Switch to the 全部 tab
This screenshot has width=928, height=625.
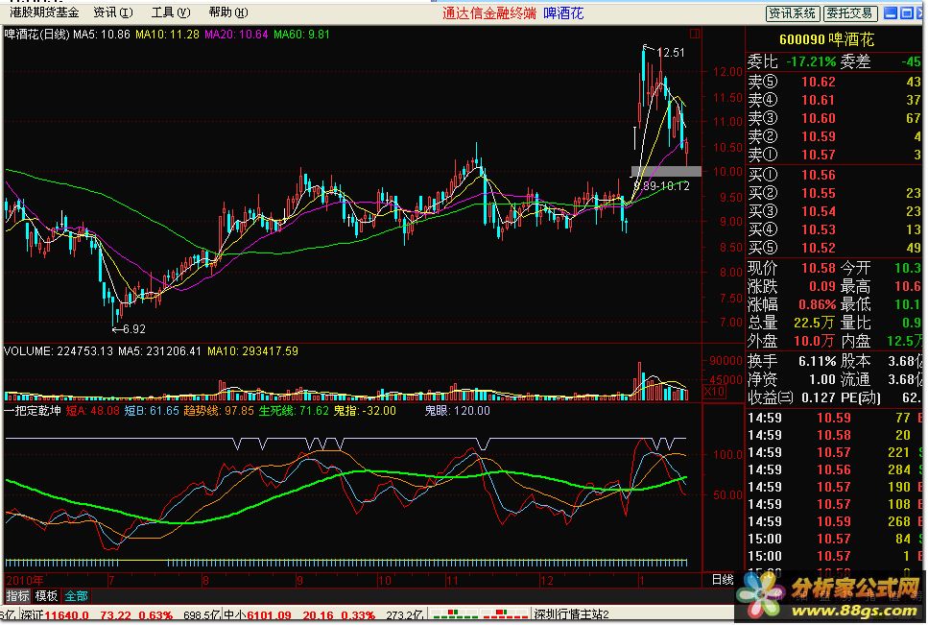(77, 596)
